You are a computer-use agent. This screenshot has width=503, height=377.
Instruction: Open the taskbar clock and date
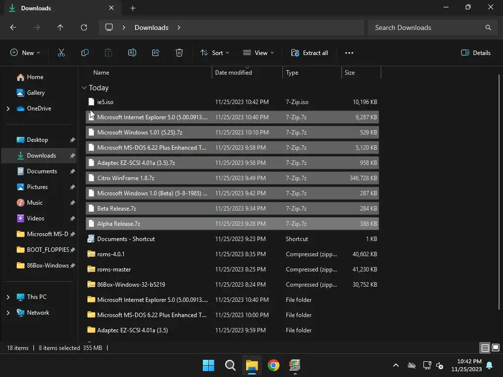[x=467, y=365]
